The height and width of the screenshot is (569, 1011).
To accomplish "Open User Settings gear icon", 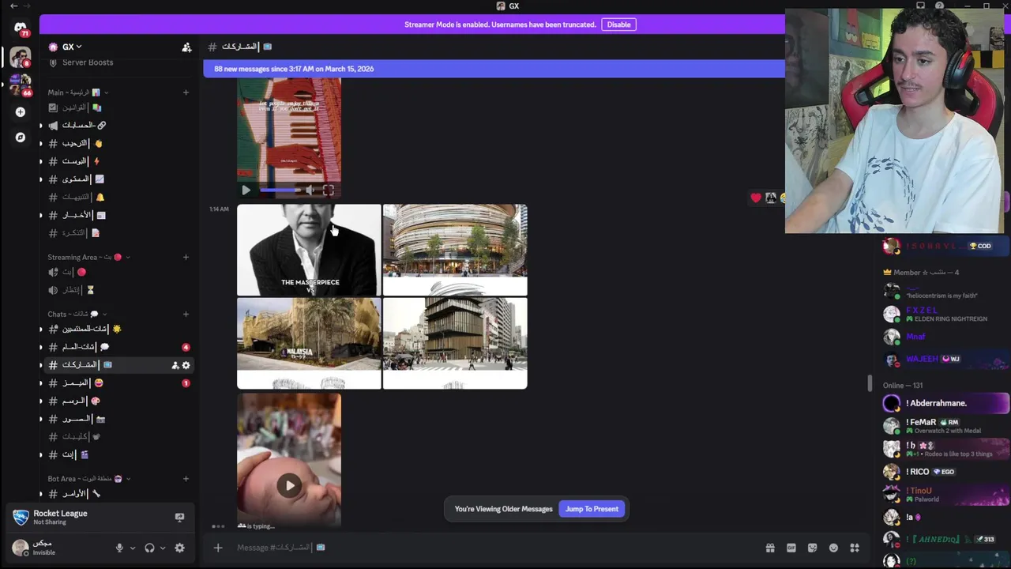I will coord(179,548).
